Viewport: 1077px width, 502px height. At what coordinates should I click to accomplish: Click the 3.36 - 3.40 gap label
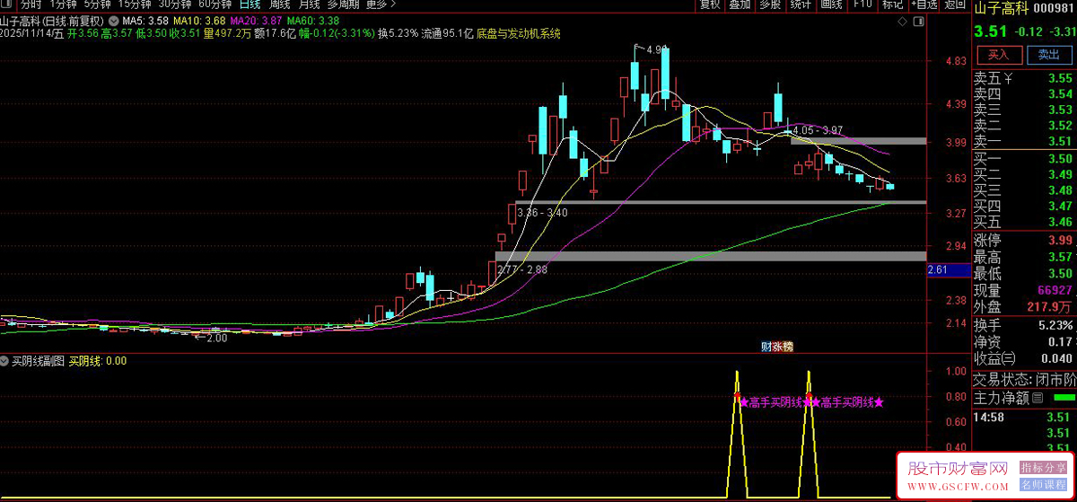542,213
